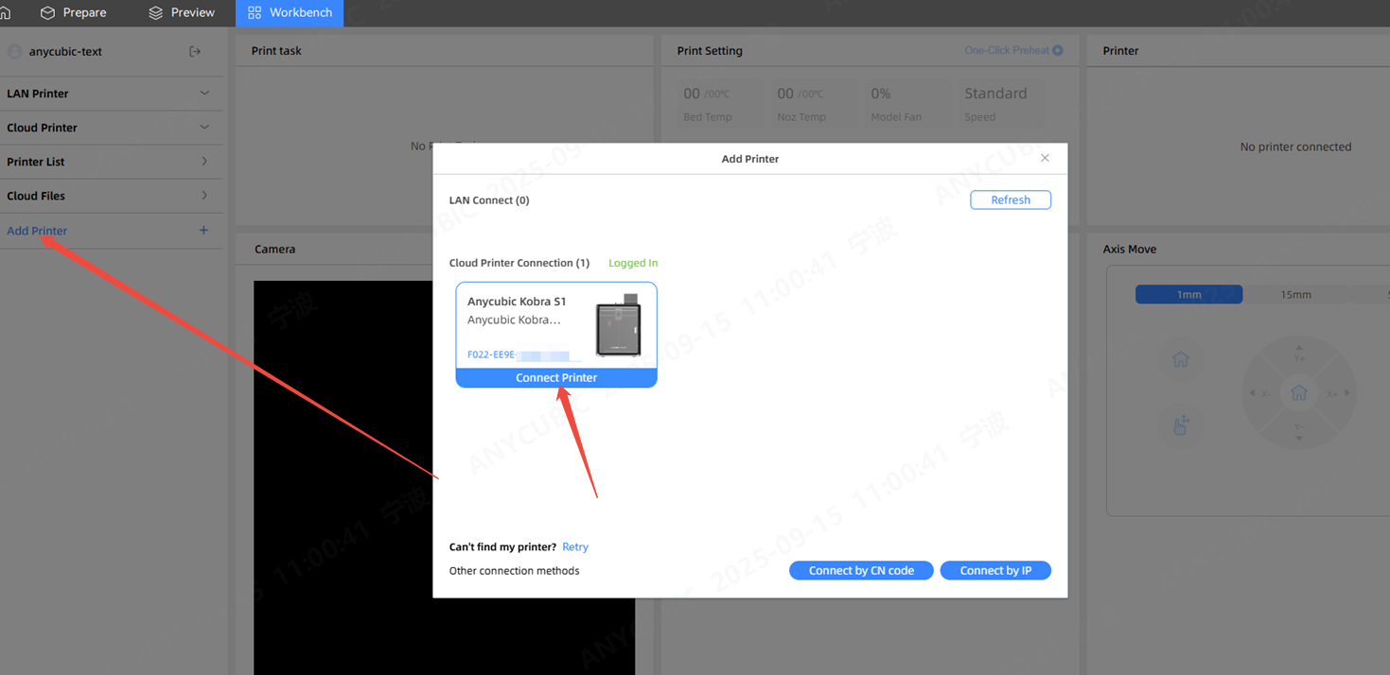Click the Connect Printer button
Image resolution: width=1390 pixels, height=675 pixels.
point(556,377)
